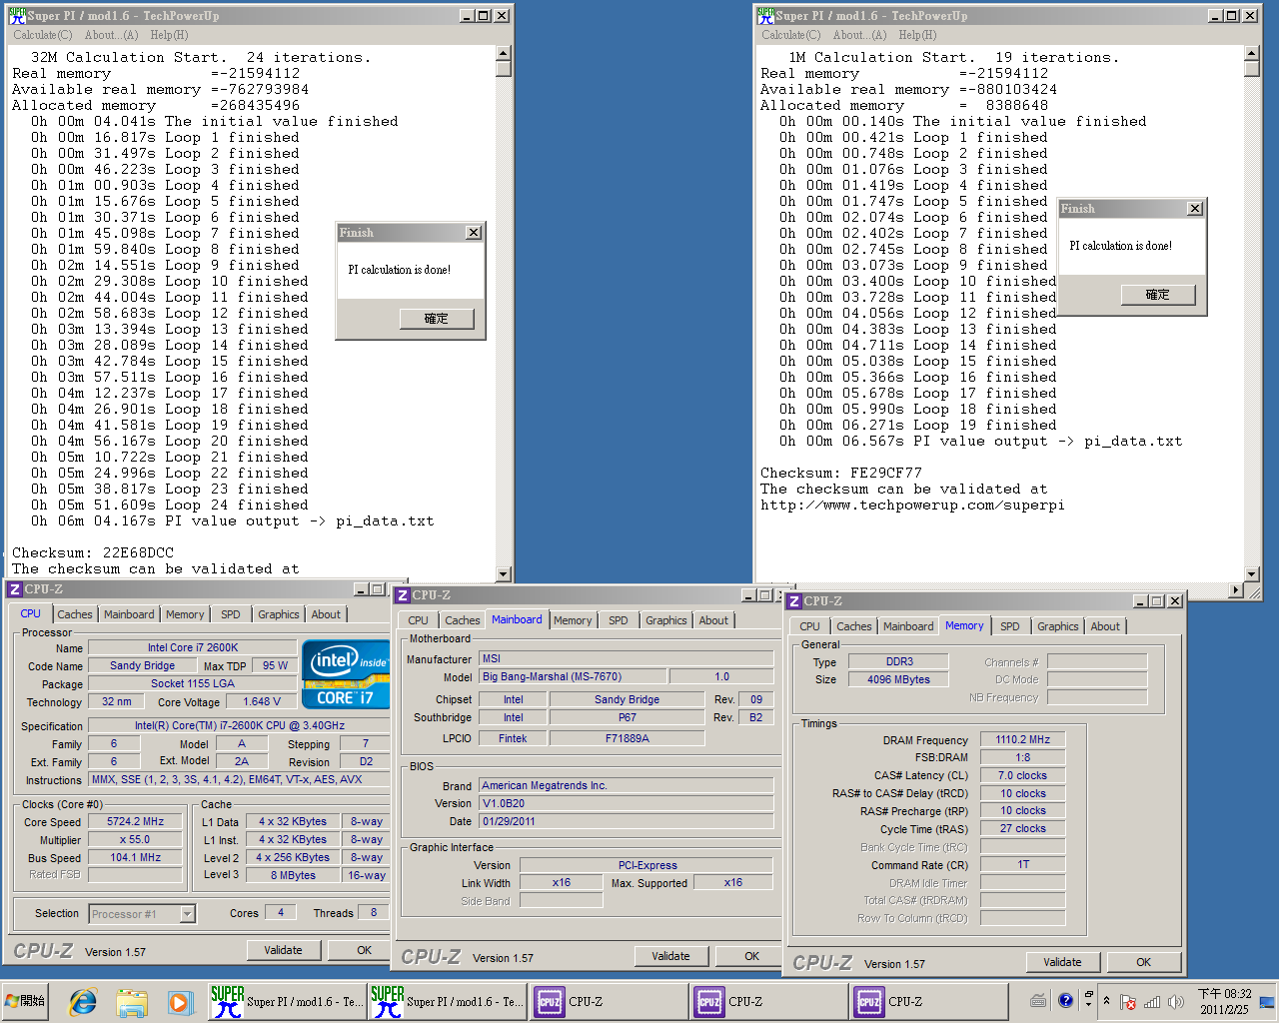
Task: Select the CPU tab in the CPU-Z Timings window
Action: [x=810, y=626]
